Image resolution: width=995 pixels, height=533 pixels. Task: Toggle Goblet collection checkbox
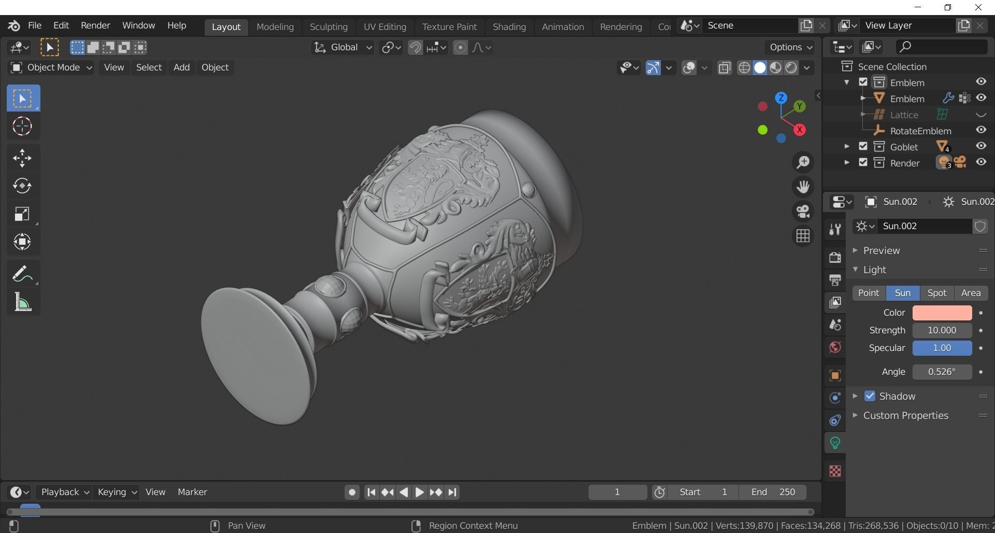(863, 146)
